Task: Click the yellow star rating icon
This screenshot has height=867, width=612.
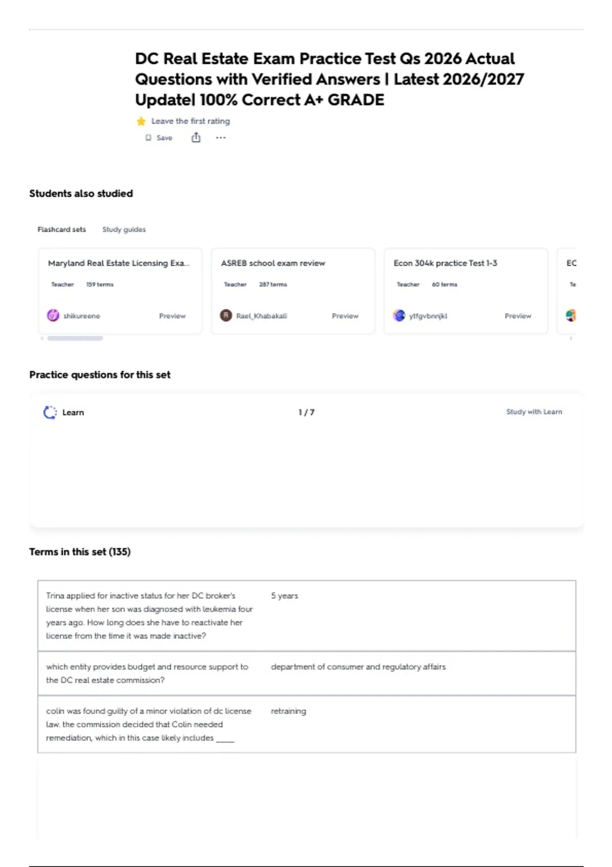Action: (x=141, y=121)
